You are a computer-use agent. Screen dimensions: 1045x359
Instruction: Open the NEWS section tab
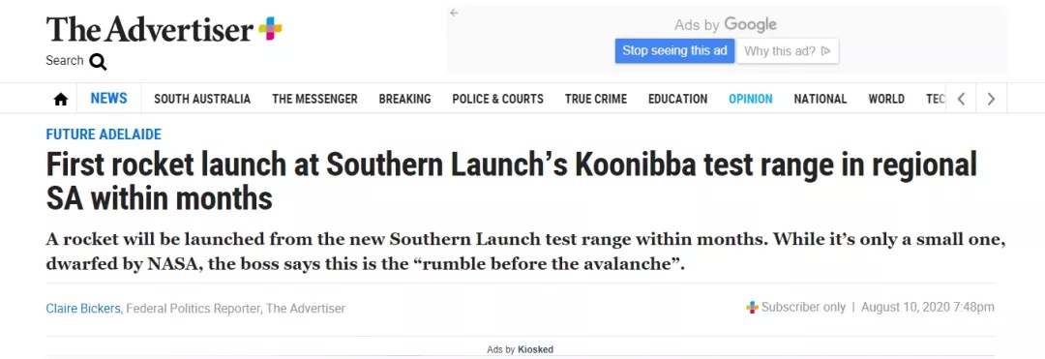click(108, 99)
